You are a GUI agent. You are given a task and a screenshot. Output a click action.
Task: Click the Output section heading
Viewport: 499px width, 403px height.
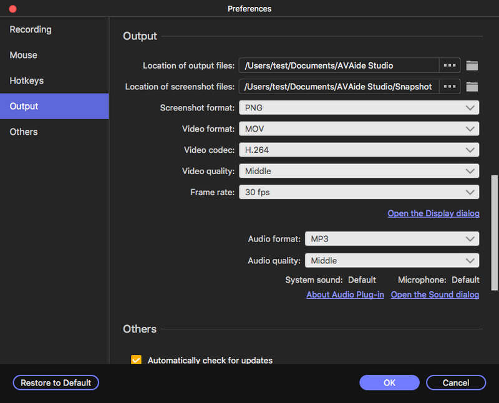140,36
